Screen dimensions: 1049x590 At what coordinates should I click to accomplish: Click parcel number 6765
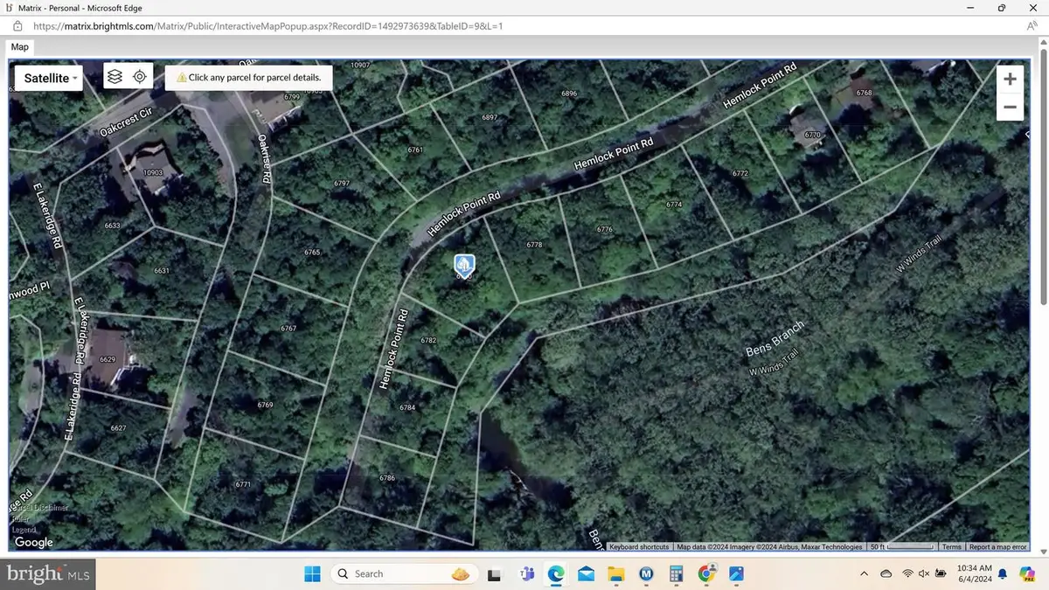pyautogui.click(x=312, y=253)
